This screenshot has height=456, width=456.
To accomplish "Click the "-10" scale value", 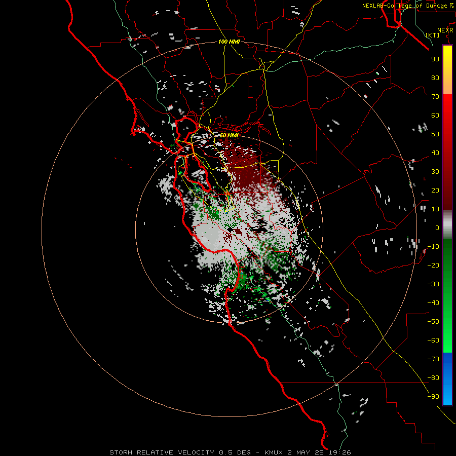I will click(433, 247).
